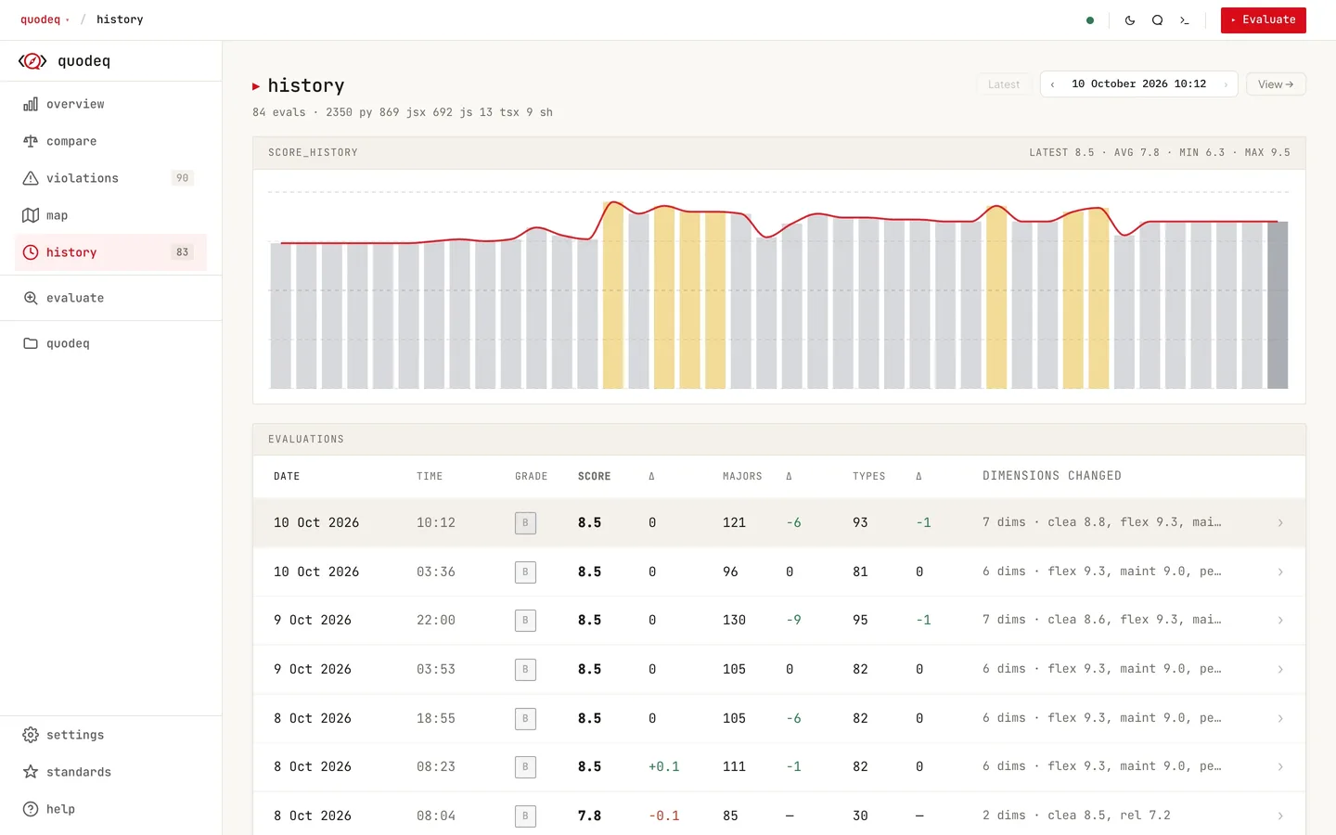Image resolution: width=1336 pixels, height=835 pixels.
Task: Go to previous evaluation date arrow
Action: tap(1052, 84)
